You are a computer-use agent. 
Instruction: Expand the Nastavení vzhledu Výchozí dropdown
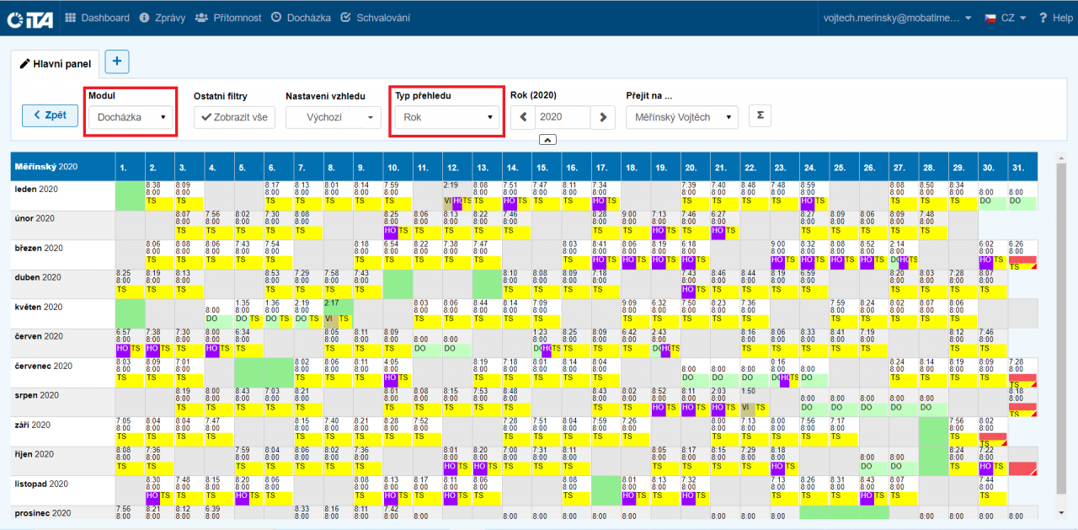[x=333, y=117]
